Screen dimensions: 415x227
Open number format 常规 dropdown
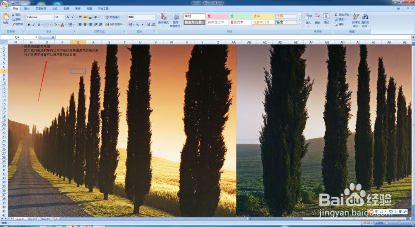[154, 17]
